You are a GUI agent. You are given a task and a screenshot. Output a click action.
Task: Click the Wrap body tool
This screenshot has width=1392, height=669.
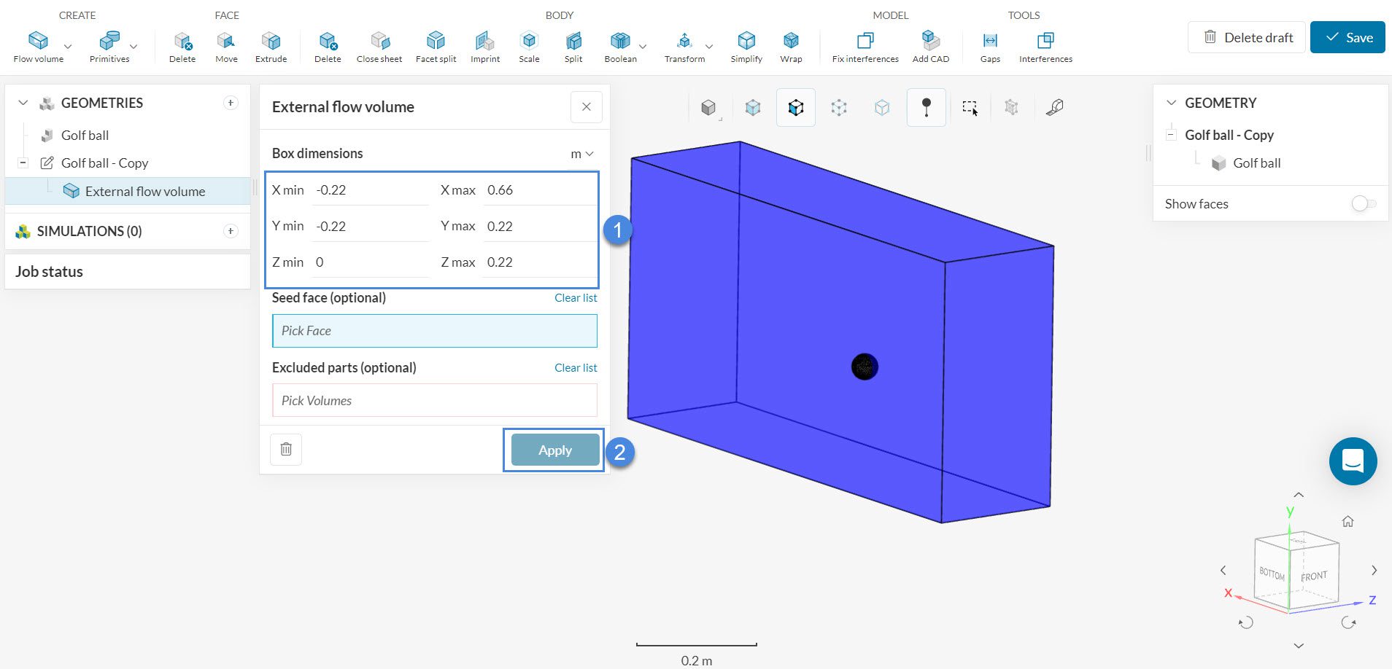(791, 47)
